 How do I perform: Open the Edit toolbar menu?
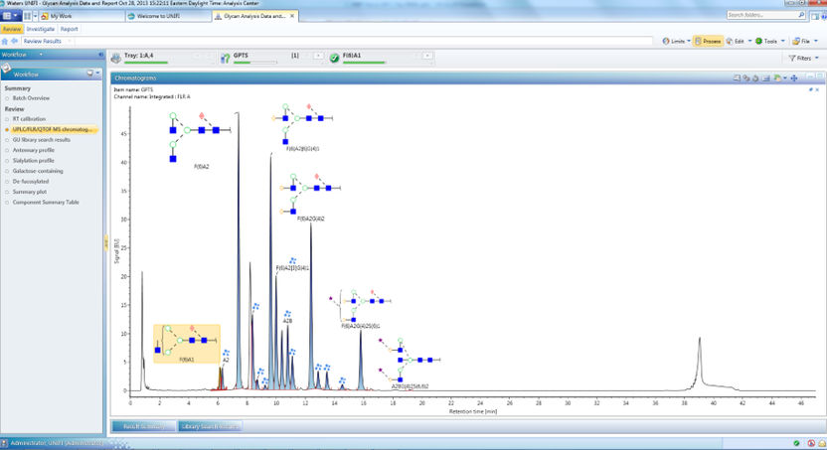[739, 41]
